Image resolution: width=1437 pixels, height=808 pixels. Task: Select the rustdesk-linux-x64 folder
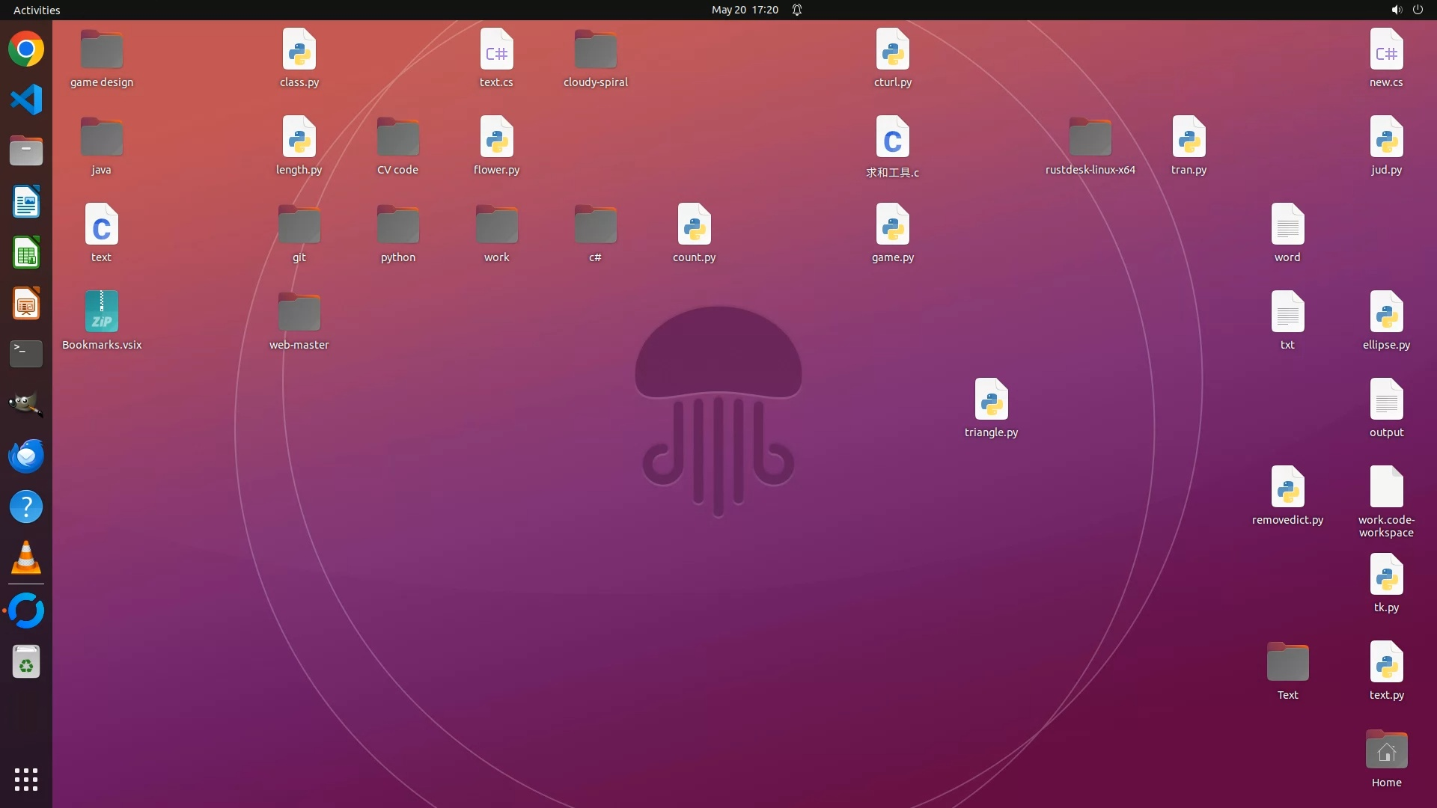1090,138
